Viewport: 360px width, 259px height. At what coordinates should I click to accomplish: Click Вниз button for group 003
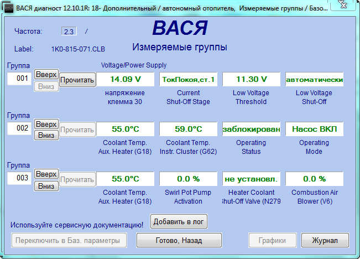(46, 186)
